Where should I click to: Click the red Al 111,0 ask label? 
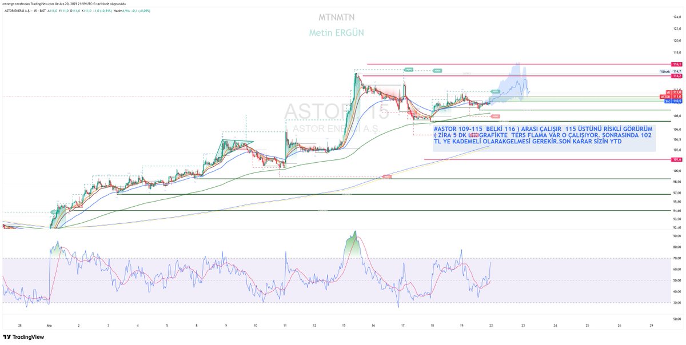[x=674, y=92]
